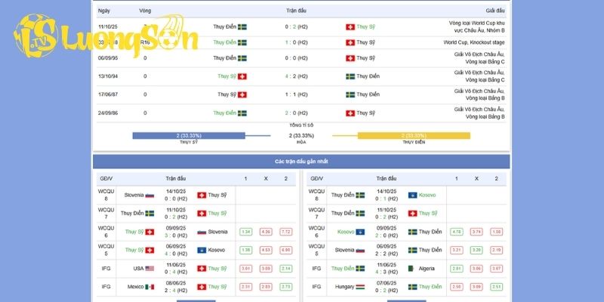Click the Mexico flag icon

(149, 287)
